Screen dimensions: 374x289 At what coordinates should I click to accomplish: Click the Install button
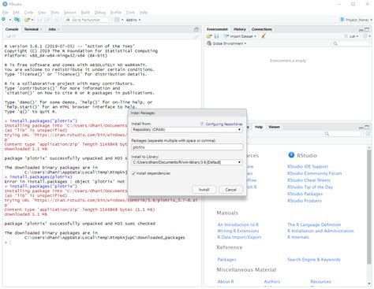204,190
